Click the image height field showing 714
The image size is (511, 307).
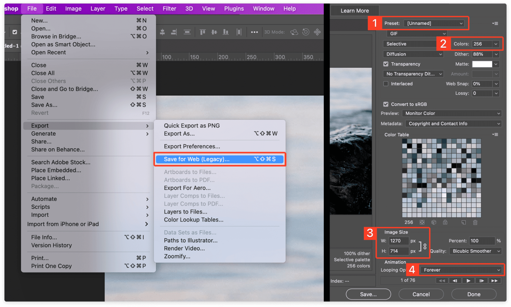pyautogui.click(x=399, y=251)
